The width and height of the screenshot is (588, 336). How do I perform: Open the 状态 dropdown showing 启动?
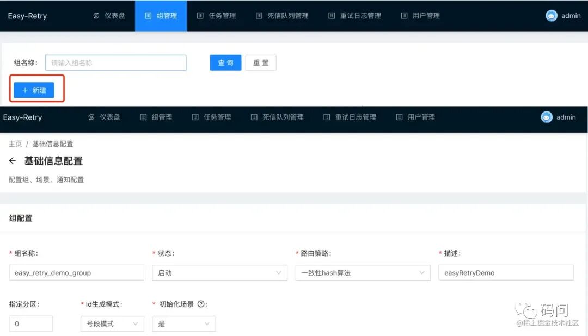coord(220,273)
